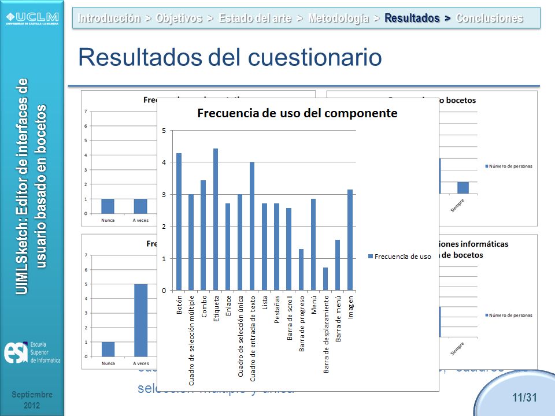Click the UCLM university logo
Image resolution: width=555 pixels, height=416 pixels.
click(32, 18)
